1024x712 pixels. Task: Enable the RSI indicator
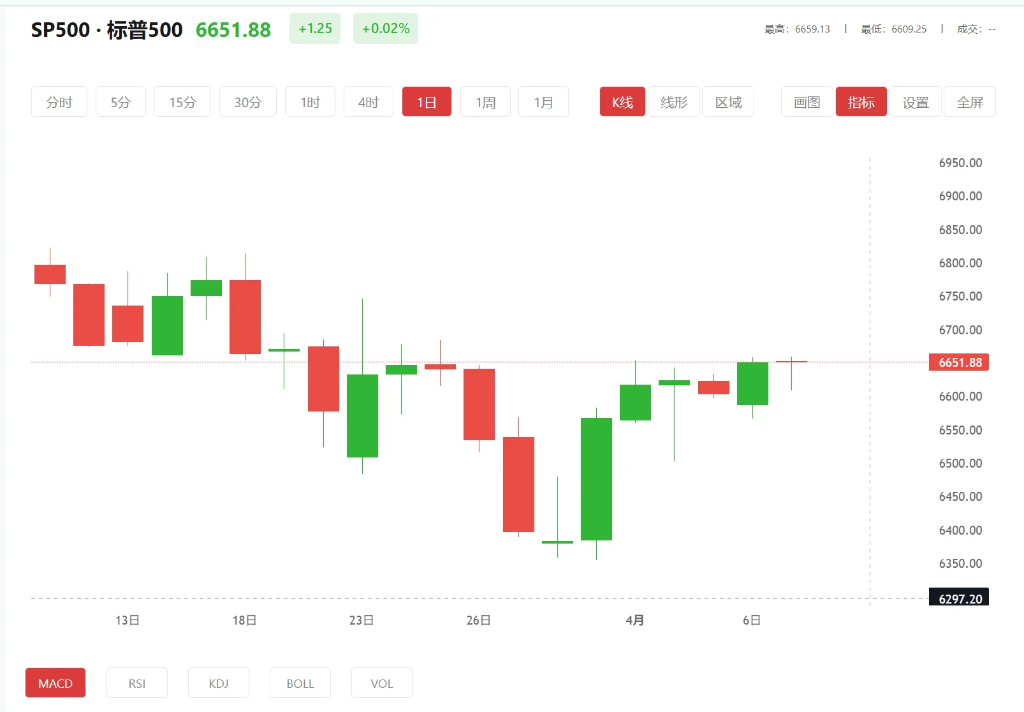(x=137, y=683)
